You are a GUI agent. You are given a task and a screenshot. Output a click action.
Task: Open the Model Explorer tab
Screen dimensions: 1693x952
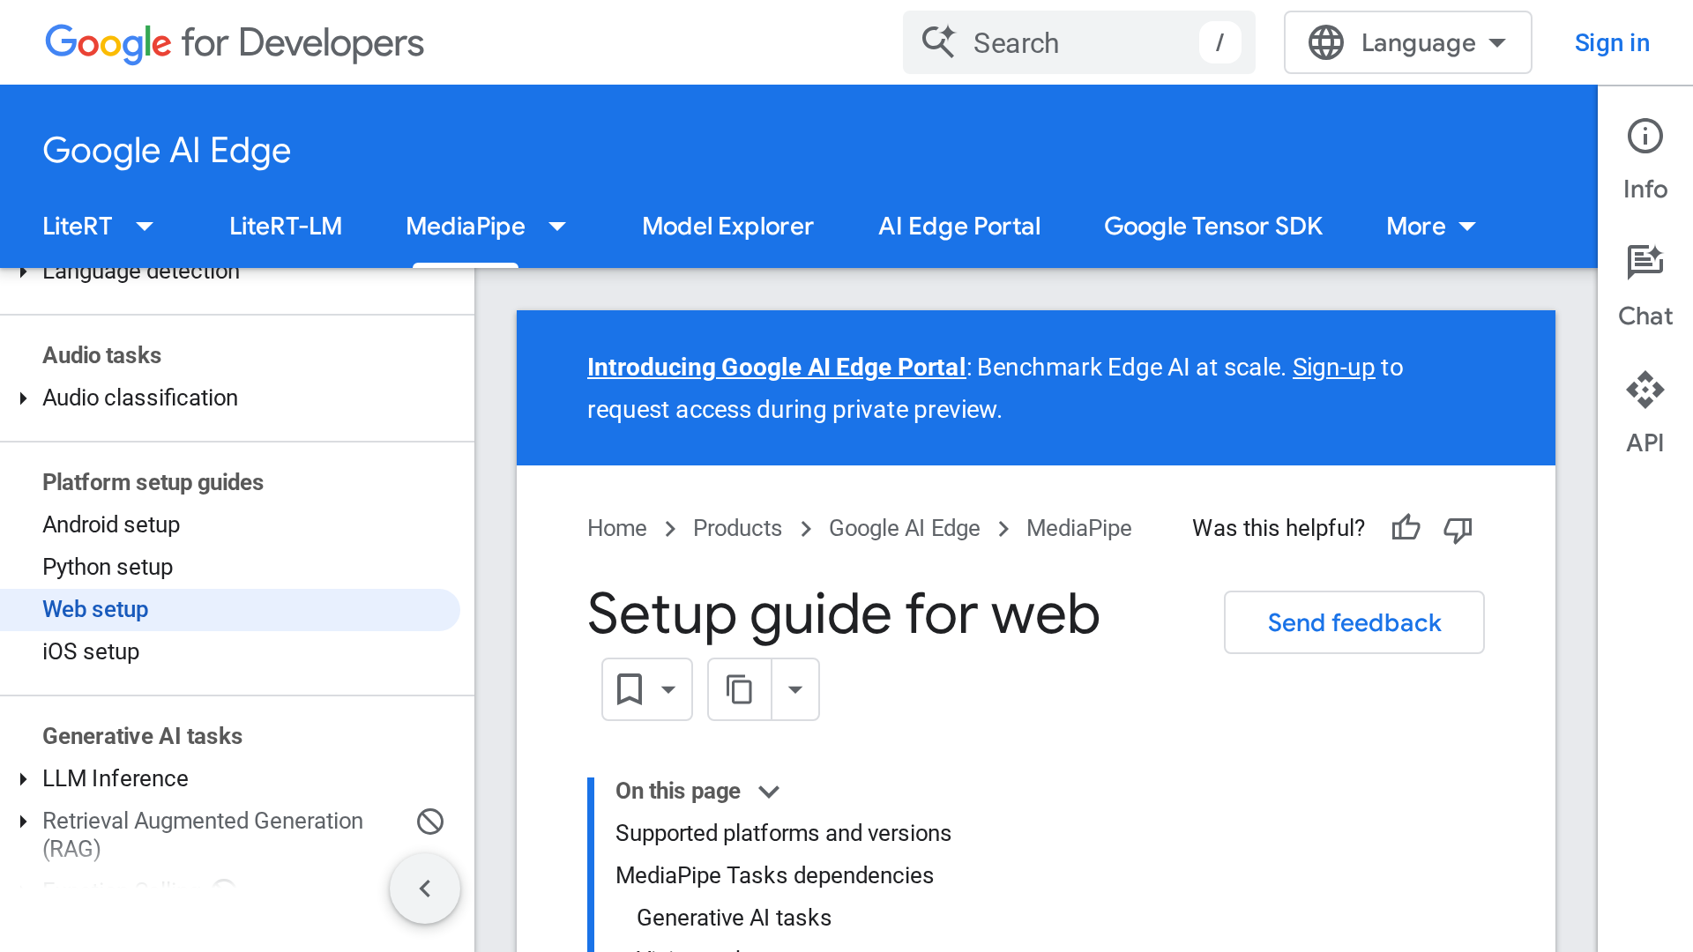click(x=727, y=227)
